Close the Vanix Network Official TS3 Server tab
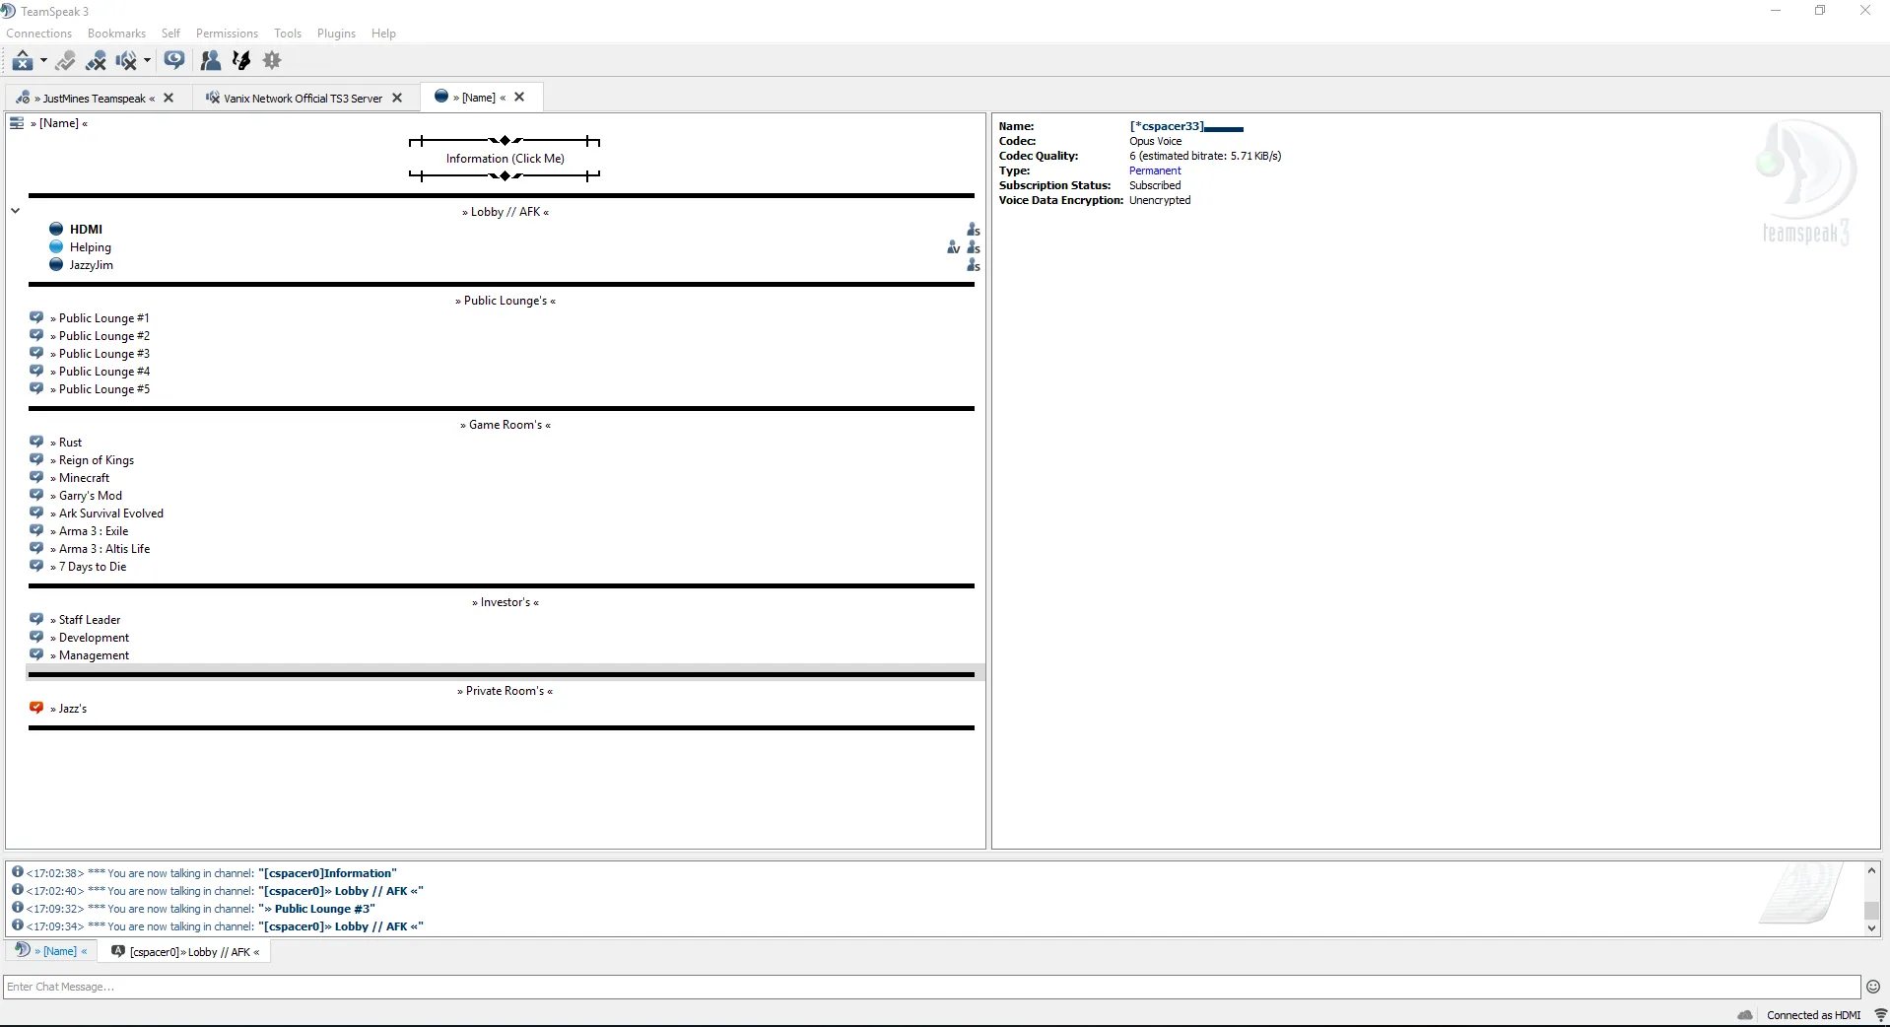 [x=397, y=99]
